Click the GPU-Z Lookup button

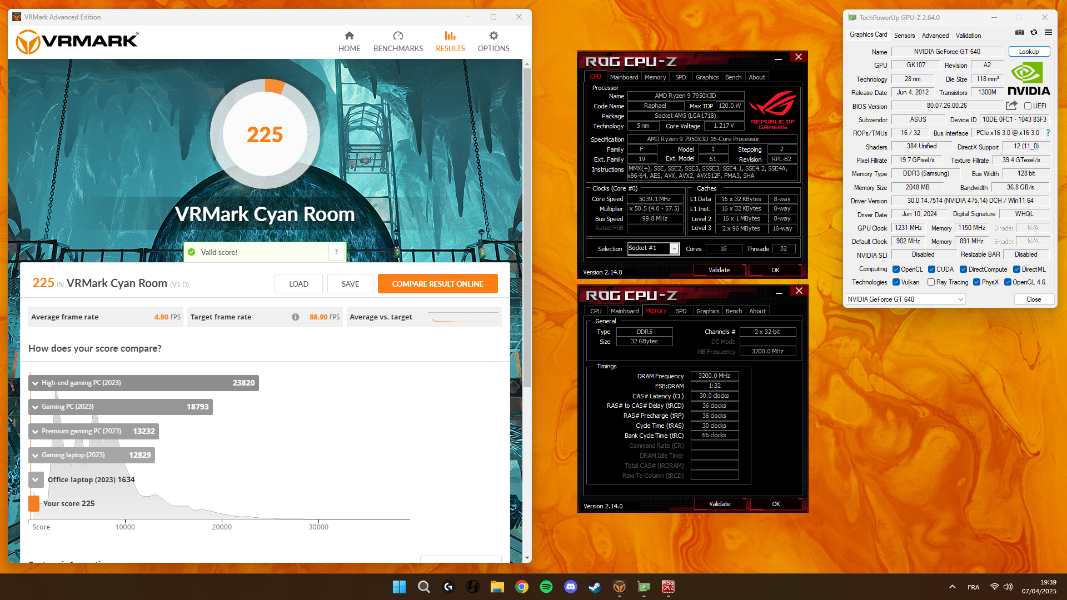click(x=1029, y=52)
